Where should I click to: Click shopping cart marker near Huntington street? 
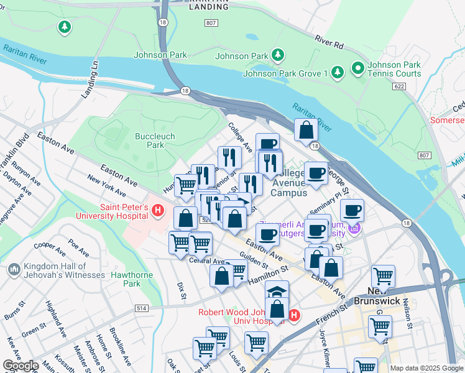click(x=186, y=187)
